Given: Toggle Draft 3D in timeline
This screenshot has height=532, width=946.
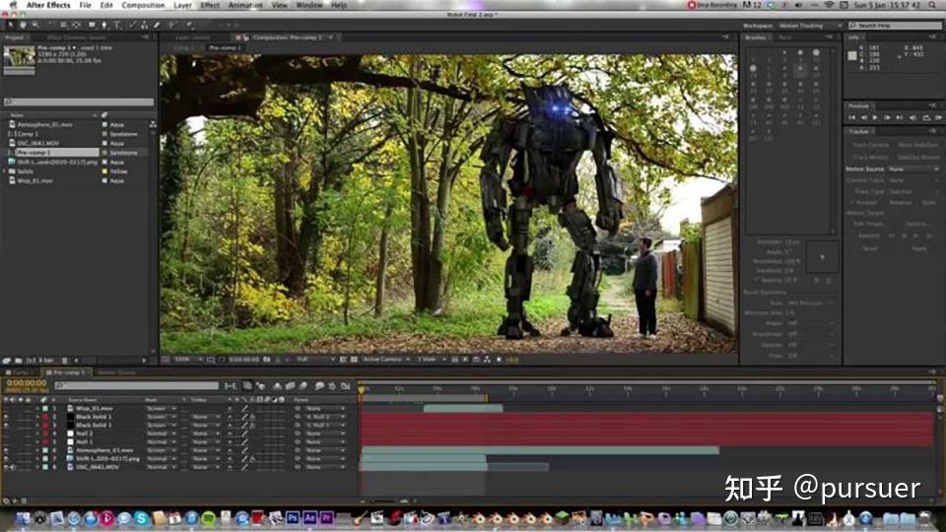Looking at the screenshot, I should click(260, 385).
